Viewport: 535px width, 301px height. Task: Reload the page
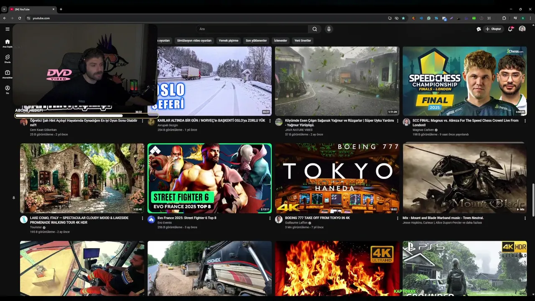coord(20,18)
